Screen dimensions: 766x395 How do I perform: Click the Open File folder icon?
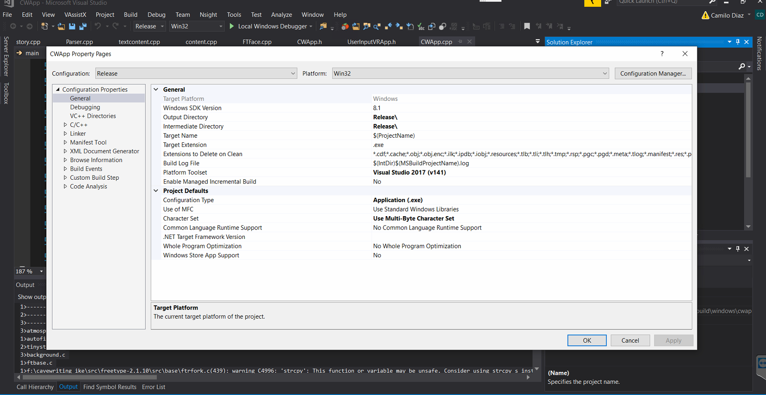[61, 26]
